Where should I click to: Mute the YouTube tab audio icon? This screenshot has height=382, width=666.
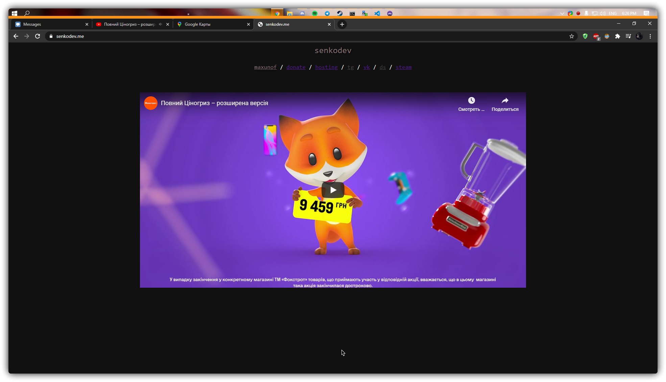(160, 24)
